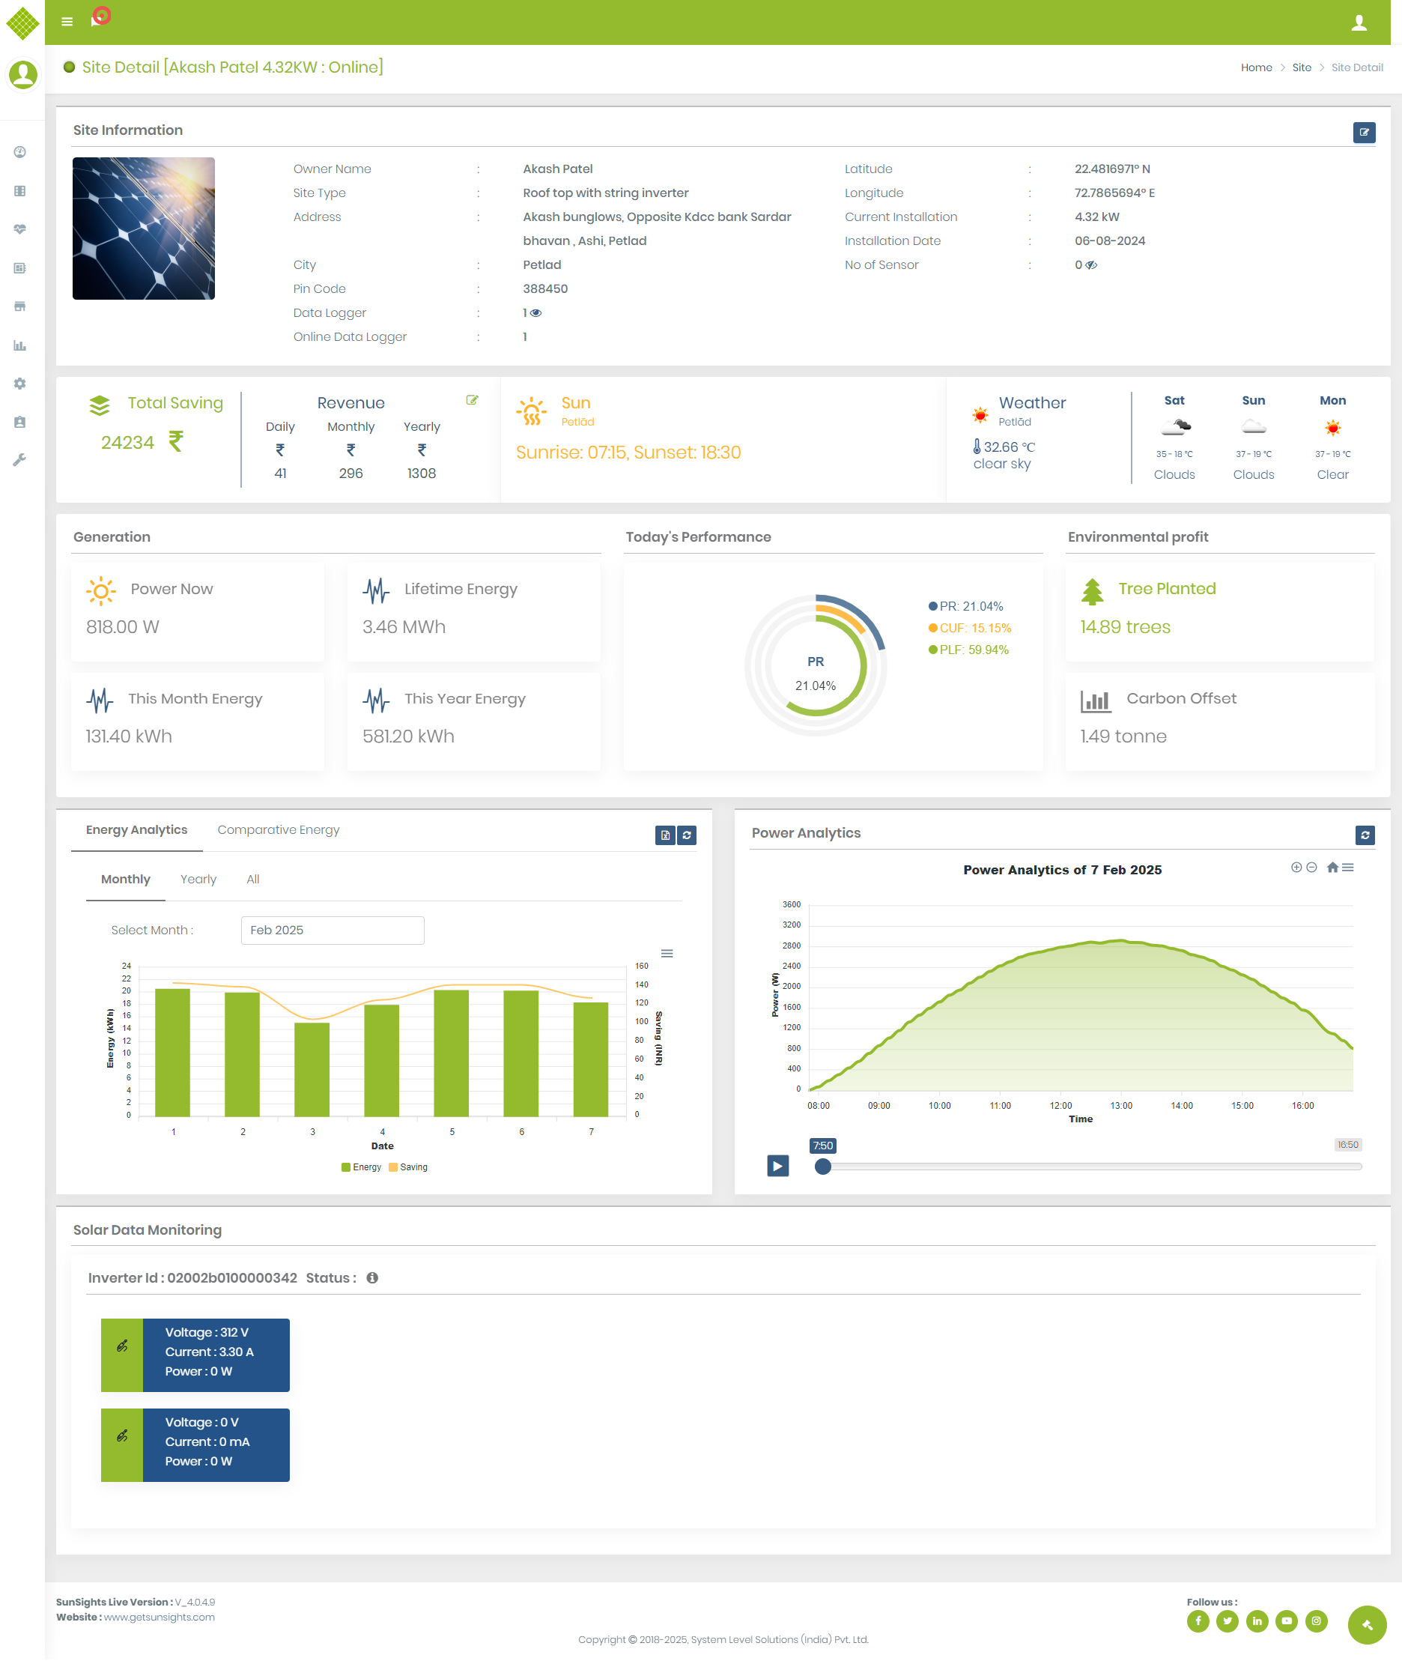
Task: Refresh the Power Analytics chart
Action: coord(1364,835)
